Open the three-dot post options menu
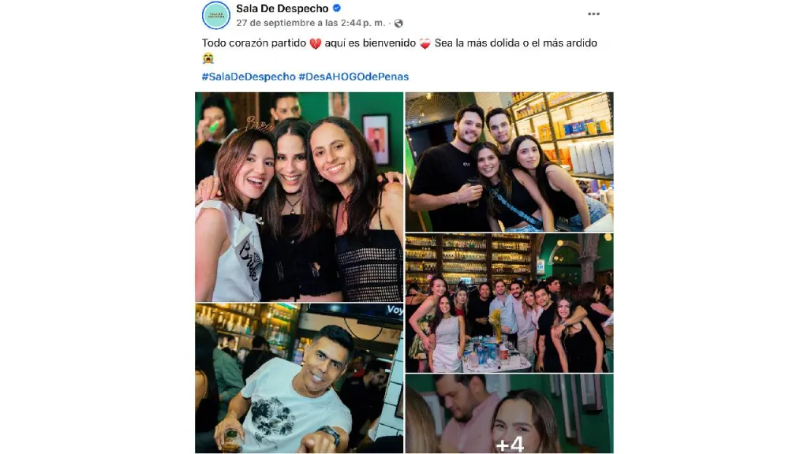 click(593, 14)
